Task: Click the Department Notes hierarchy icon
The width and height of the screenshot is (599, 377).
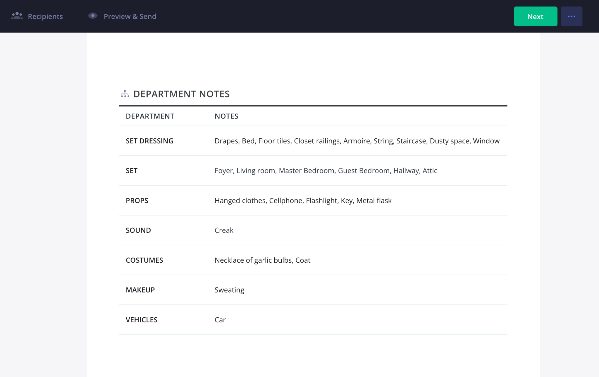Action: pos(125,94)
